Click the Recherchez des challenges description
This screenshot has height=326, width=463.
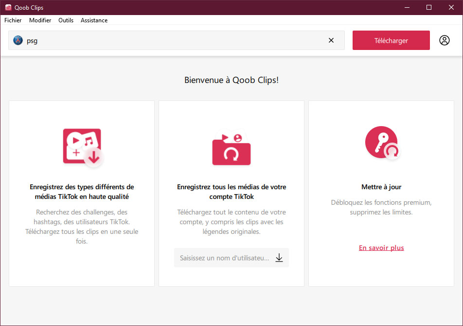click(x=82, y=227)
